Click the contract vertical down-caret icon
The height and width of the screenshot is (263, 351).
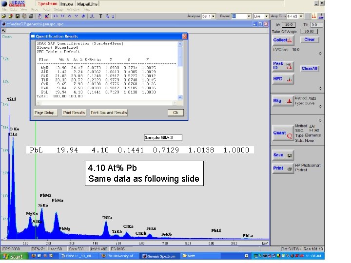77,16
